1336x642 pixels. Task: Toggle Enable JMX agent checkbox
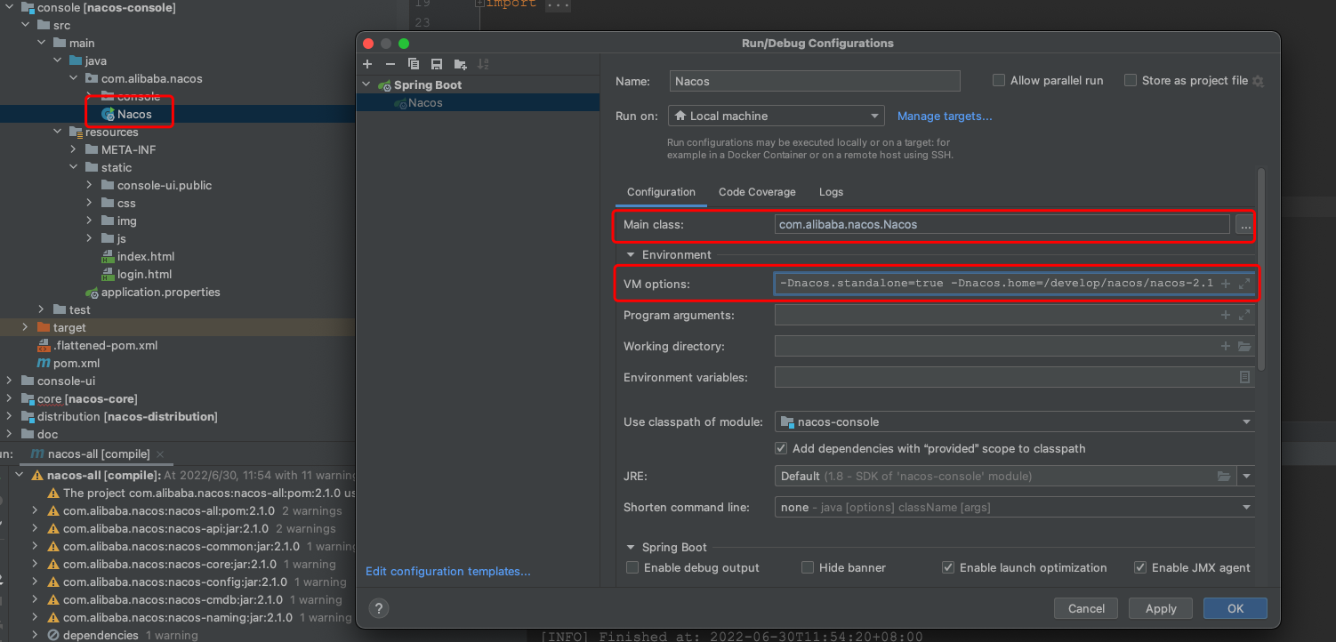1140,567
